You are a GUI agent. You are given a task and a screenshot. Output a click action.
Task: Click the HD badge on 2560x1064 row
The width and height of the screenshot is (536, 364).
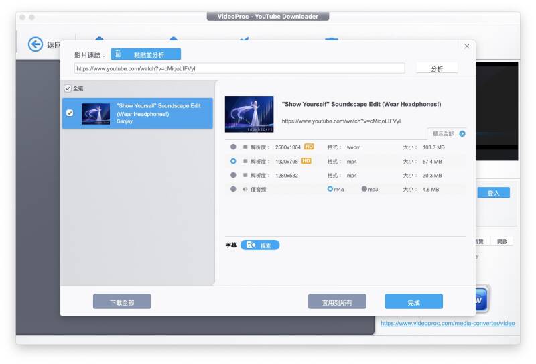point(309,147)
